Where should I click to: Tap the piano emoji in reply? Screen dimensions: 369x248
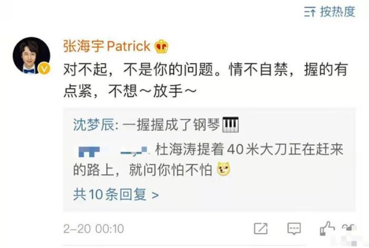231,125
